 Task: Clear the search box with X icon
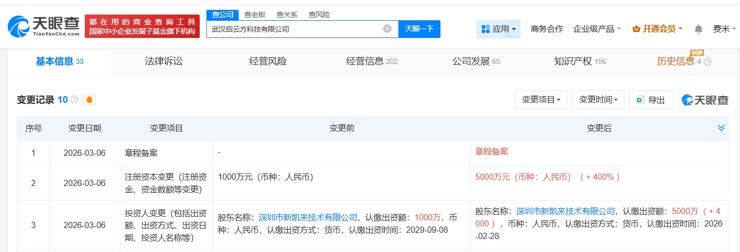[387, 29]
